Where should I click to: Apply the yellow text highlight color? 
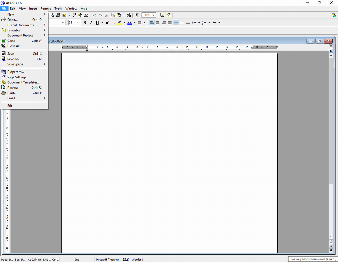[120, 23]
